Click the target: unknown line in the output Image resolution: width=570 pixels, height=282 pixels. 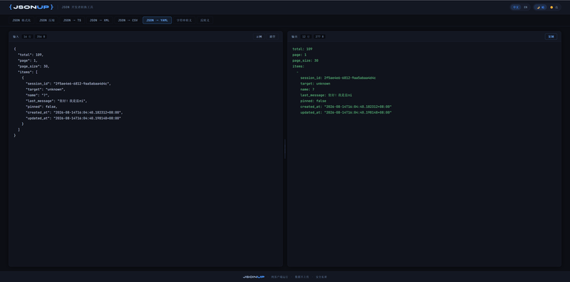click(x=315, y=84)
